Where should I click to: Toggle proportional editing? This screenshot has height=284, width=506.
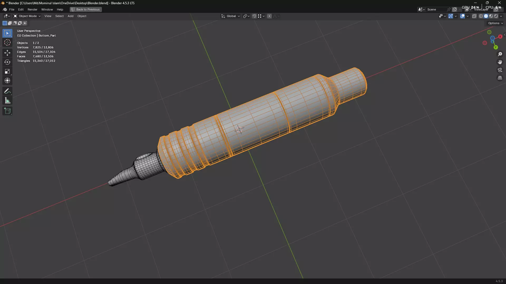click(269, 16)
